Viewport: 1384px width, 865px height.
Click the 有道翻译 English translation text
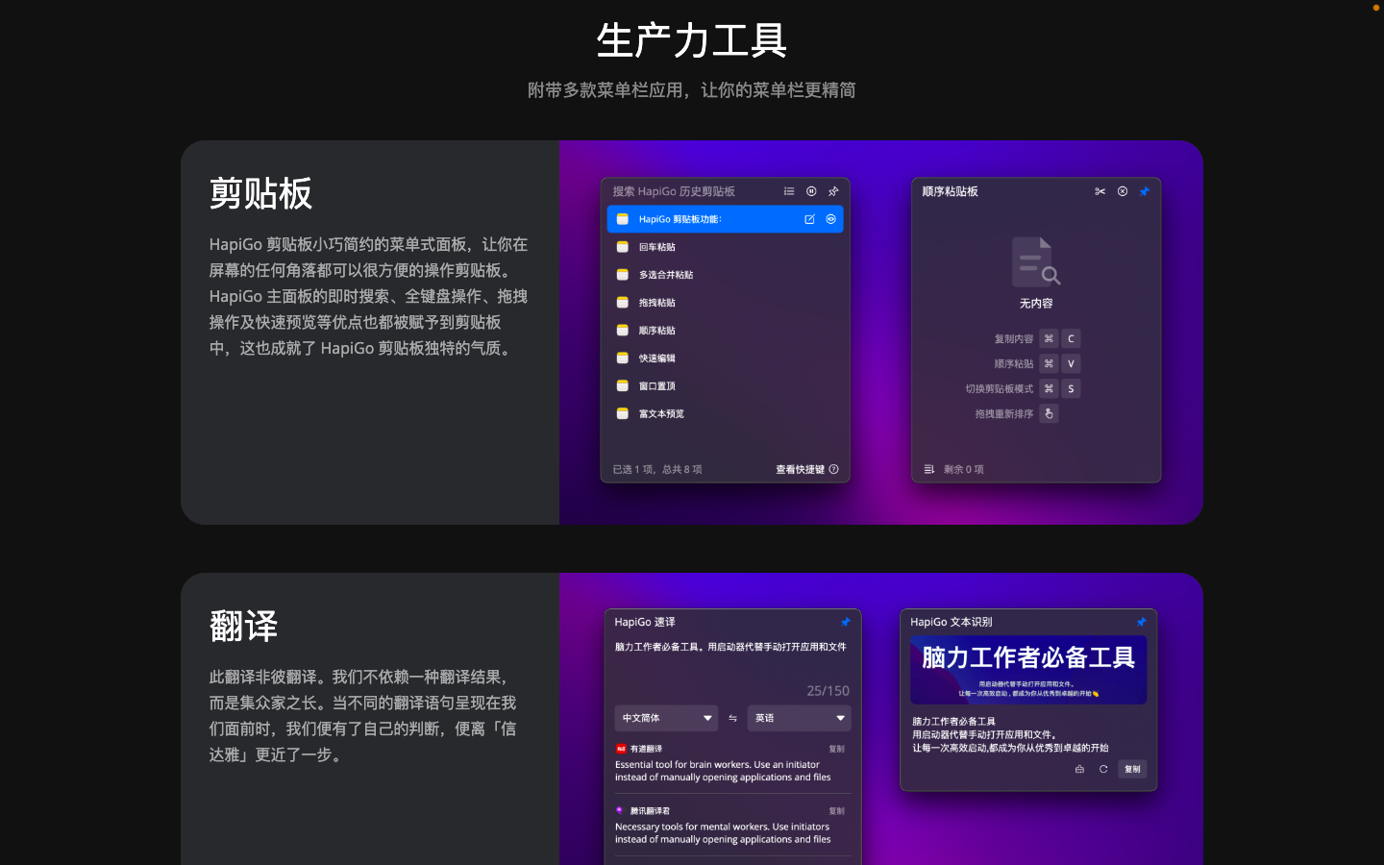point(723,771)
